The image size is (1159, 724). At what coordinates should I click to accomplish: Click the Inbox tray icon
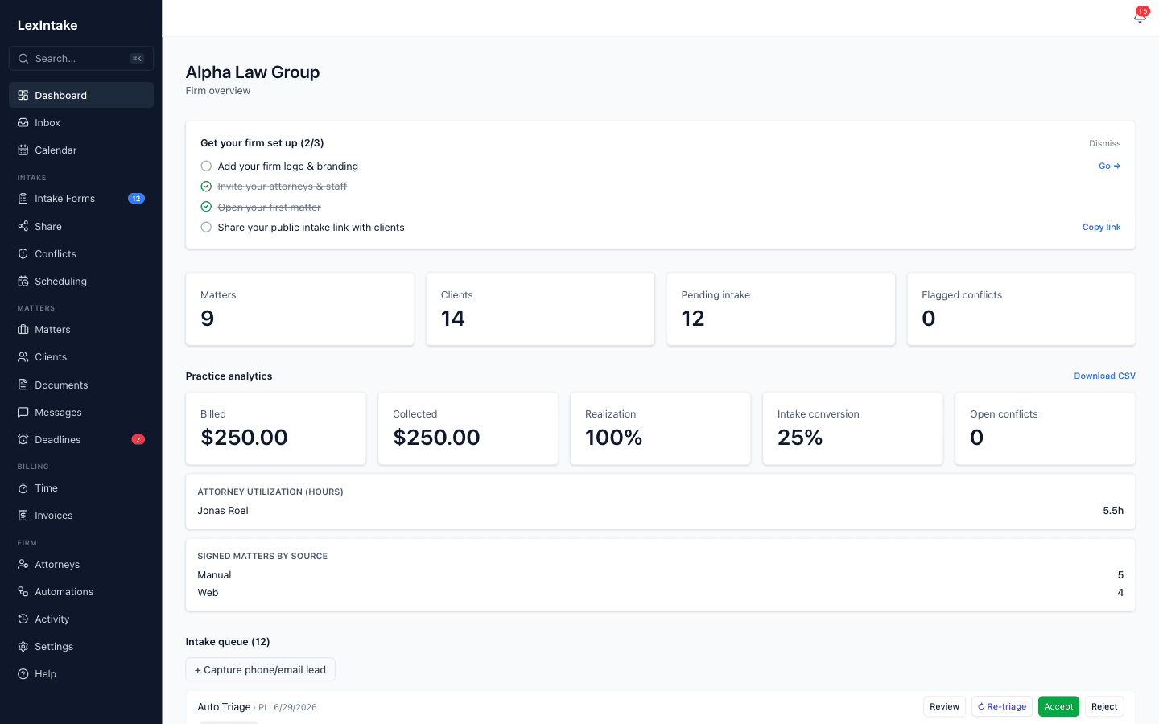[23, 122]
